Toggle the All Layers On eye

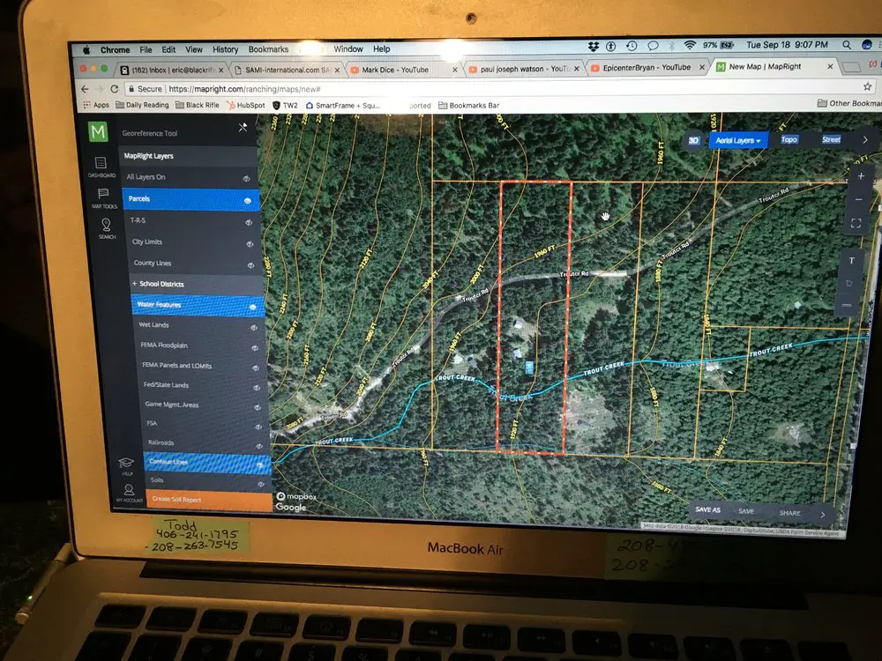pos(246,178)
